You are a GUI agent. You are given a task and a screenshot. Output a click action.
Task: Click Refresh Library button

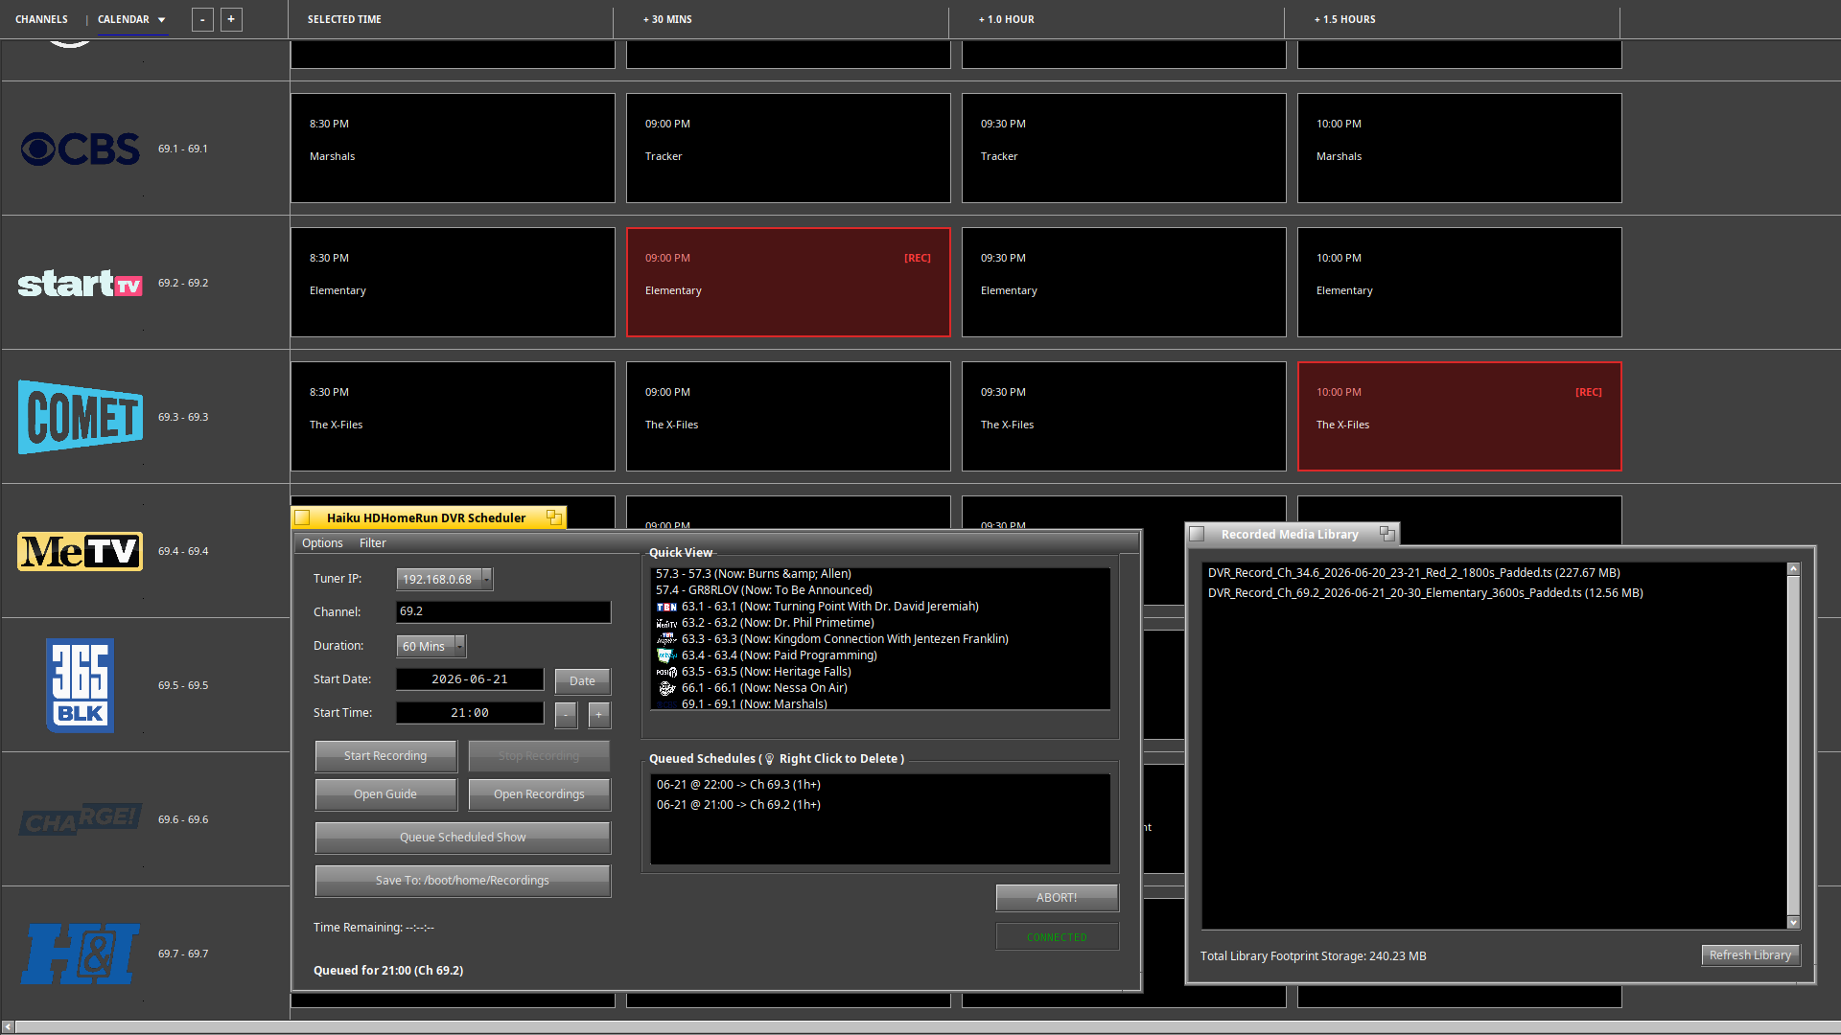(1750, 955)
